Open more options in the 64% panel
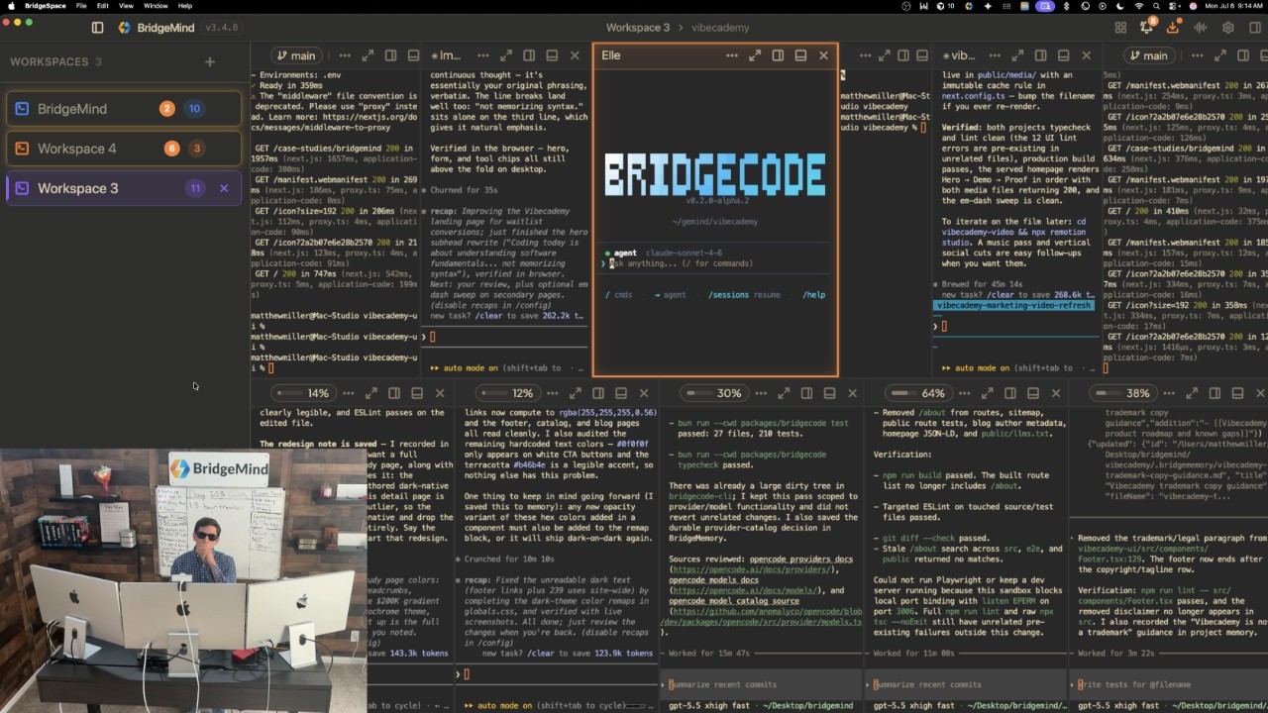The image size is (1268, 713). tap(964, 393)
